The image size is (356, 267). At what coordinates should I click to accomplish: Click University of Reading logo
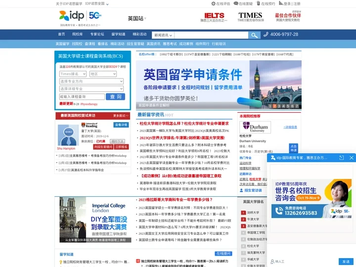tap(89, 125)
